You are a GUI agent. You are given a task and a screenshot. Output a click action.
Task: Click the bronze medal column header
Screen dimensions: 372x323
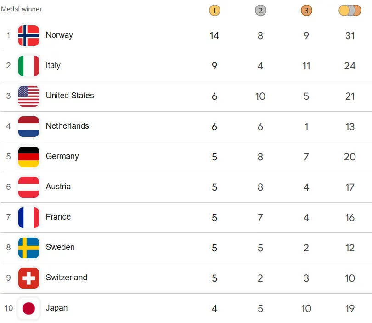[306, 10]
